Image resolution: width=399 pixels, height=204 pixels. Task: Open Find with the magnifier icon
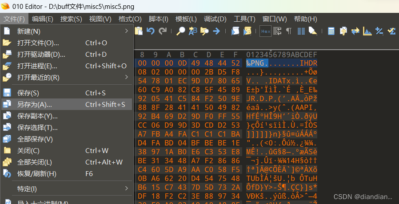[181, 31]
